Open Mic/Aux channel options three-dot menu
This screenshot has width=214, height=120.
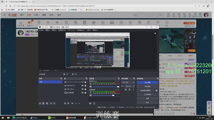pyautogui.click(x=90, y=84)
